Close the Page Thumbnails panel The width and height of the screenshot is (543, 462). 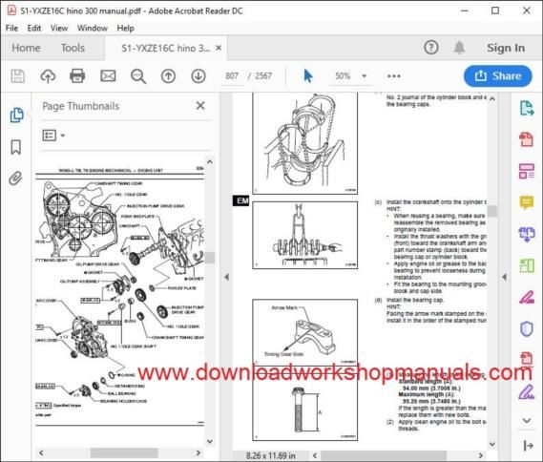tap(200, 106)
